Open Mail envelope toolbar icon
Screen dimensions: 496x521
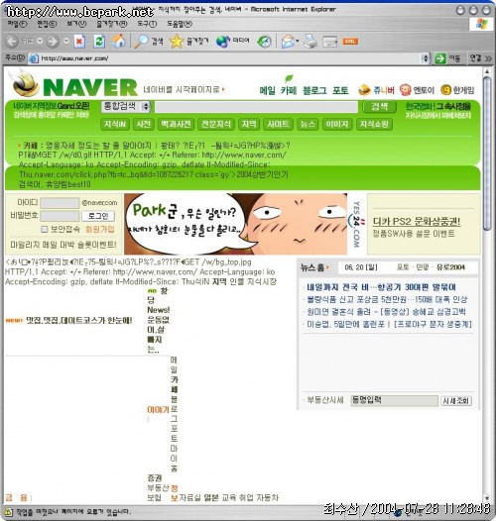(x=288, y=42)
